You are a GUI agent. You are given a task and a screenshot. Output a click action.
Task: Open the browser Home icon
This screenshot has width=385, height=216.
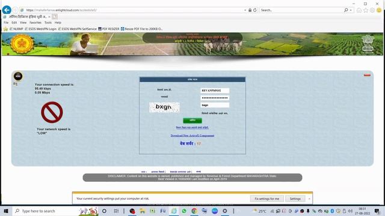tap(359, 10)
